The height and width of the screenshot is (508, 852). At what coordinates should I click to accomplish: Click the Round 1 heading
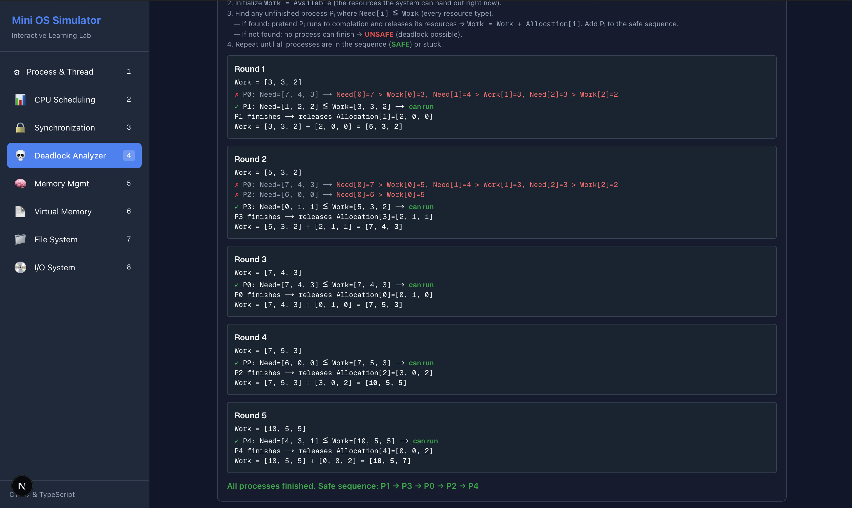pyautogui.click(x=249, y=69)
